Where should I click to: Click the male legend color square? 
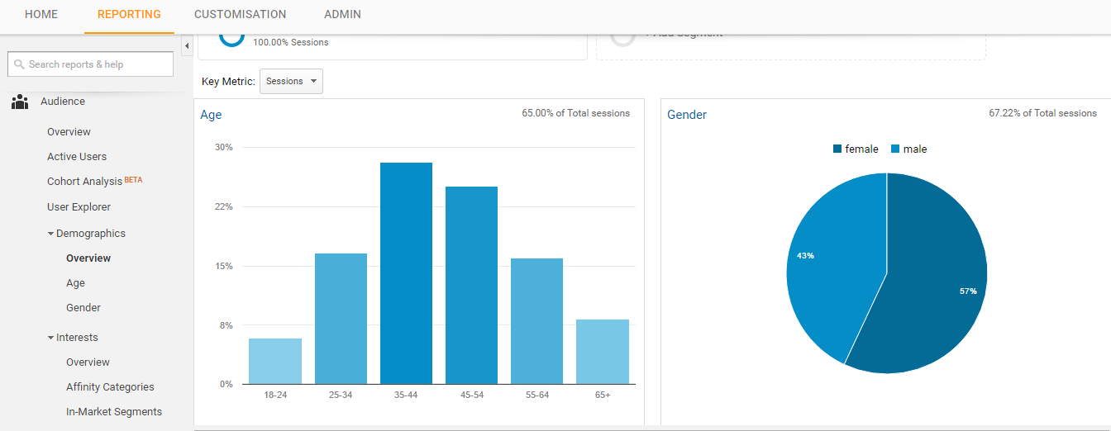coord(895,149)
